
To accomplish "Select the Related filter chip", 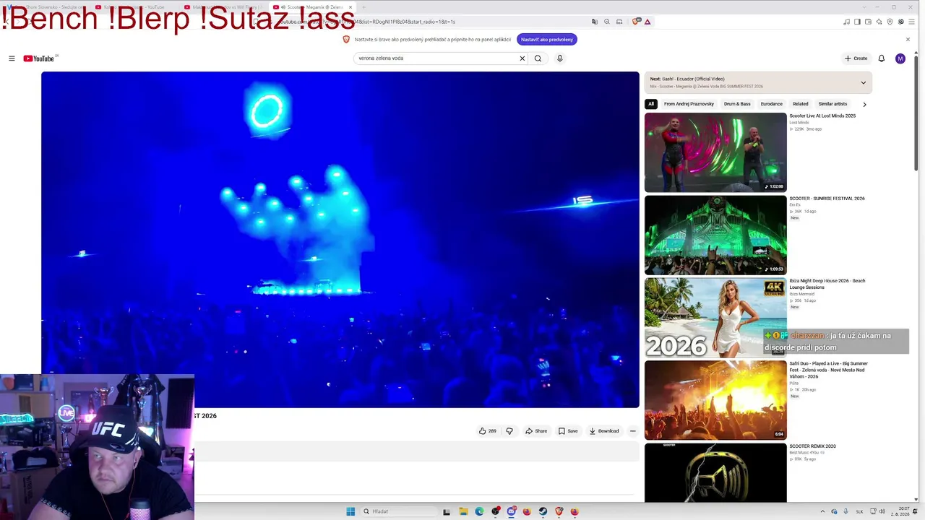I will [x=801, y=104].
